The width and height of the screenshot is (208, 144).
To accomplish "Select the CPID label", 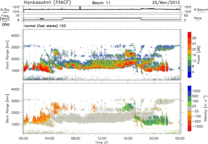I will pos(6,25).
